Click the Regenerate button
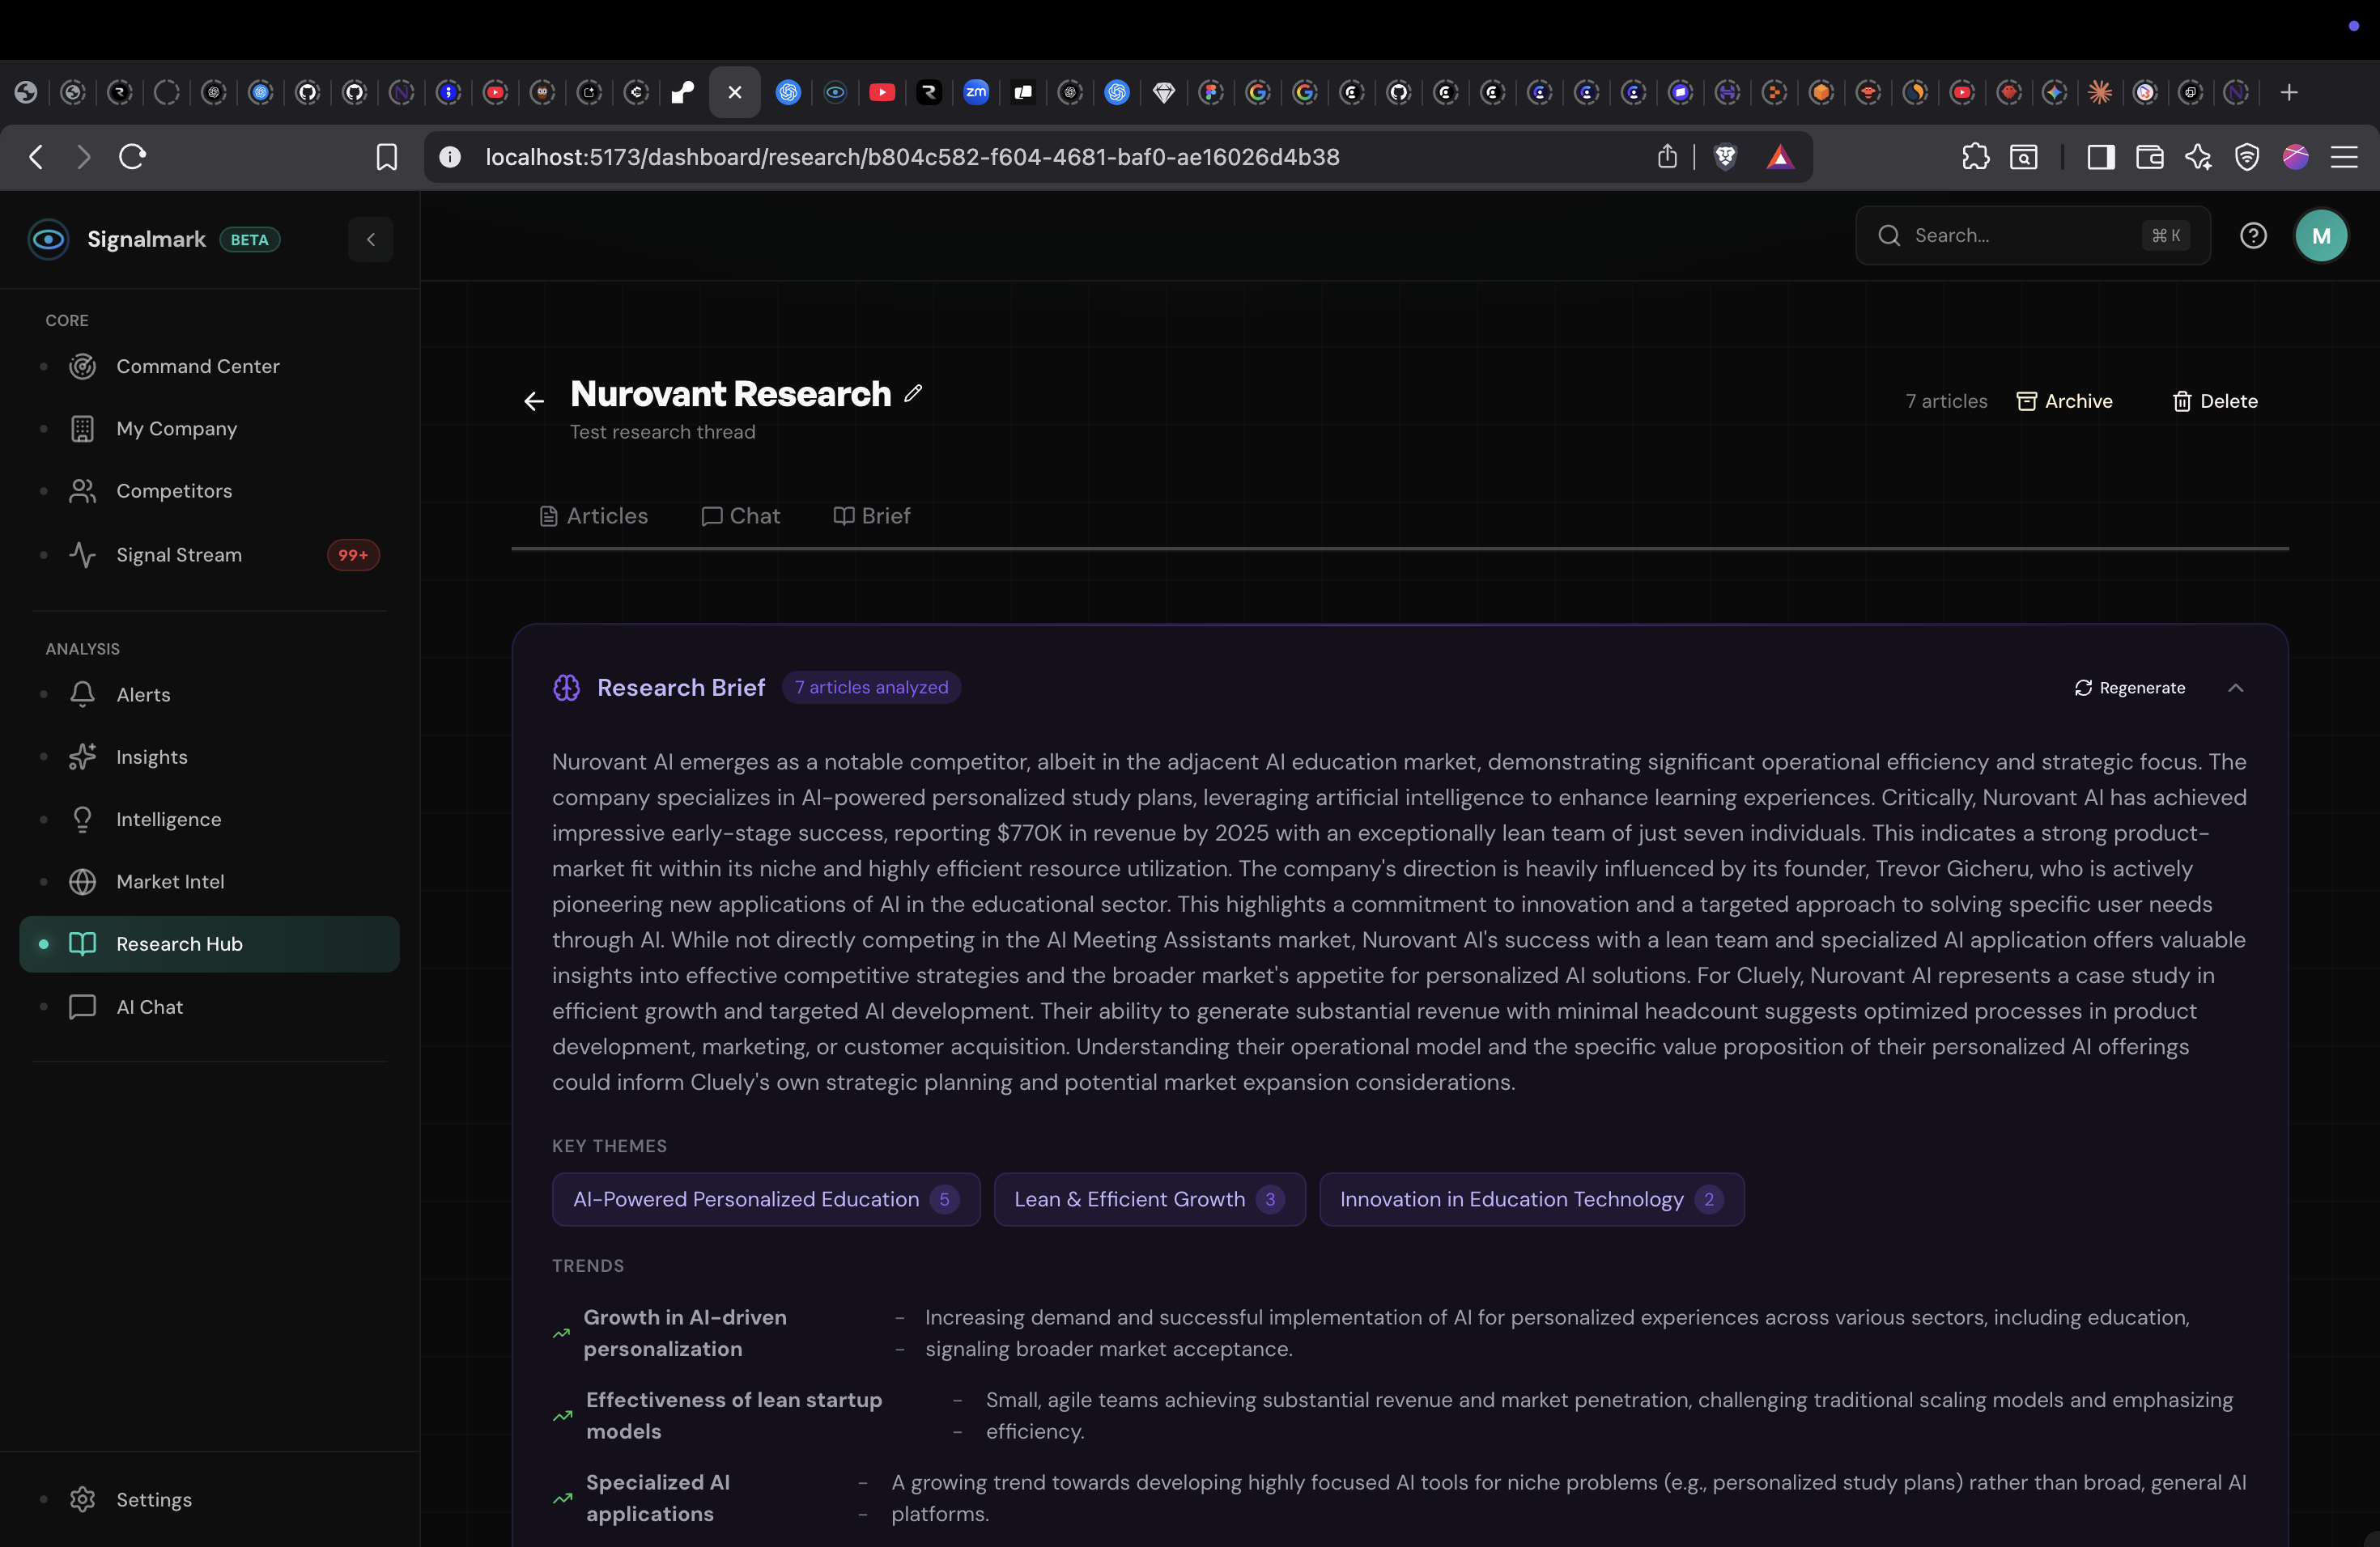2380x1547 pixels. pyautogui.click(x=2129, y=688)
